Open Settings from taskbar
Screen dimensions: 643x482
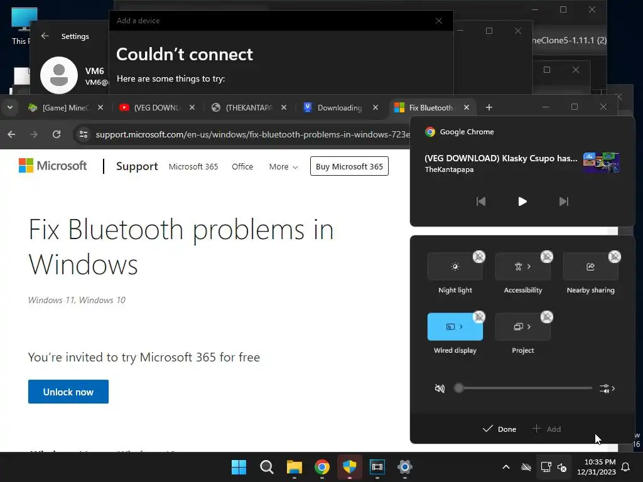tap(405, 467)
